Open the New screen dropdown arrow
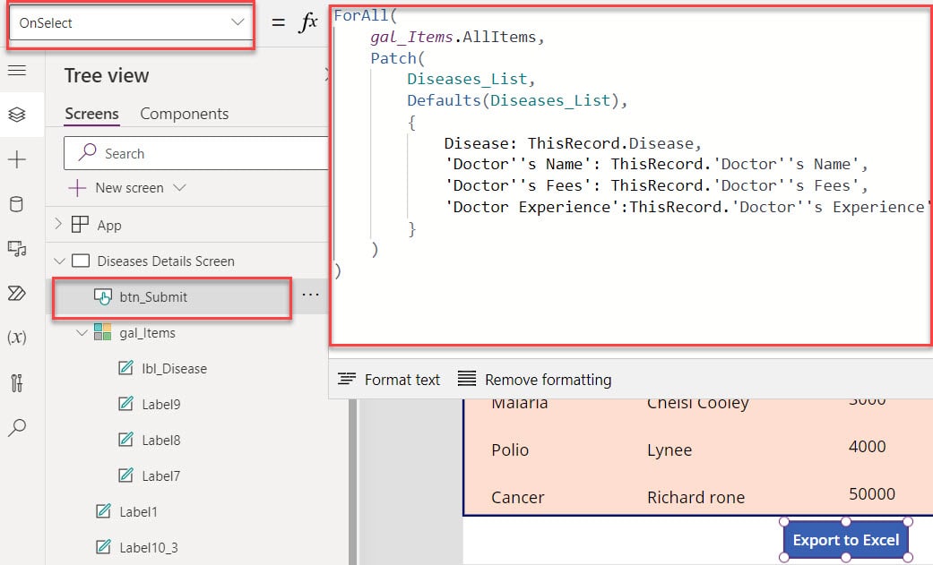Viewport: 933px width, 565px height. point(179,188)
